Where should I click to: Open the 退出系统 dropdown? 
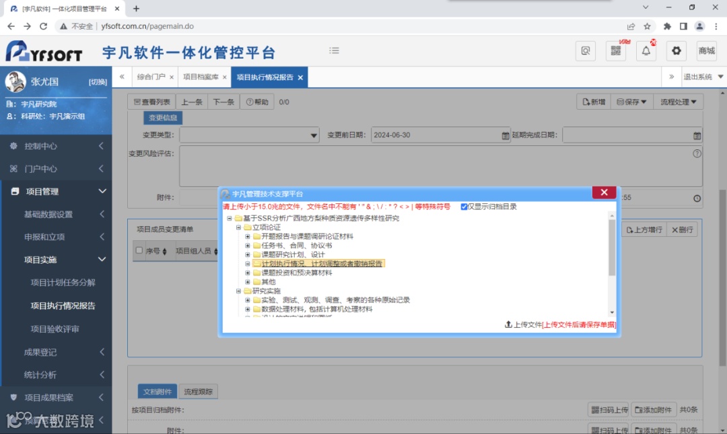(x=703, y=77)
